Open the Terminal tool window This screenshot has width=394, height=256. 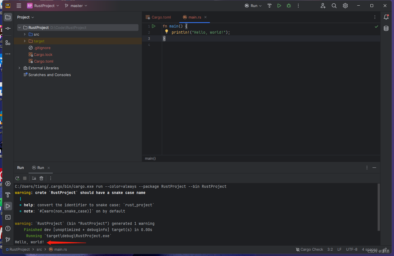point(8,217)
